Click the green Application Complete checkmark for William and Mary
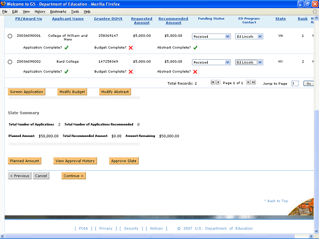Viewport: 319px width, 239px height. click(x=66, y=48)
